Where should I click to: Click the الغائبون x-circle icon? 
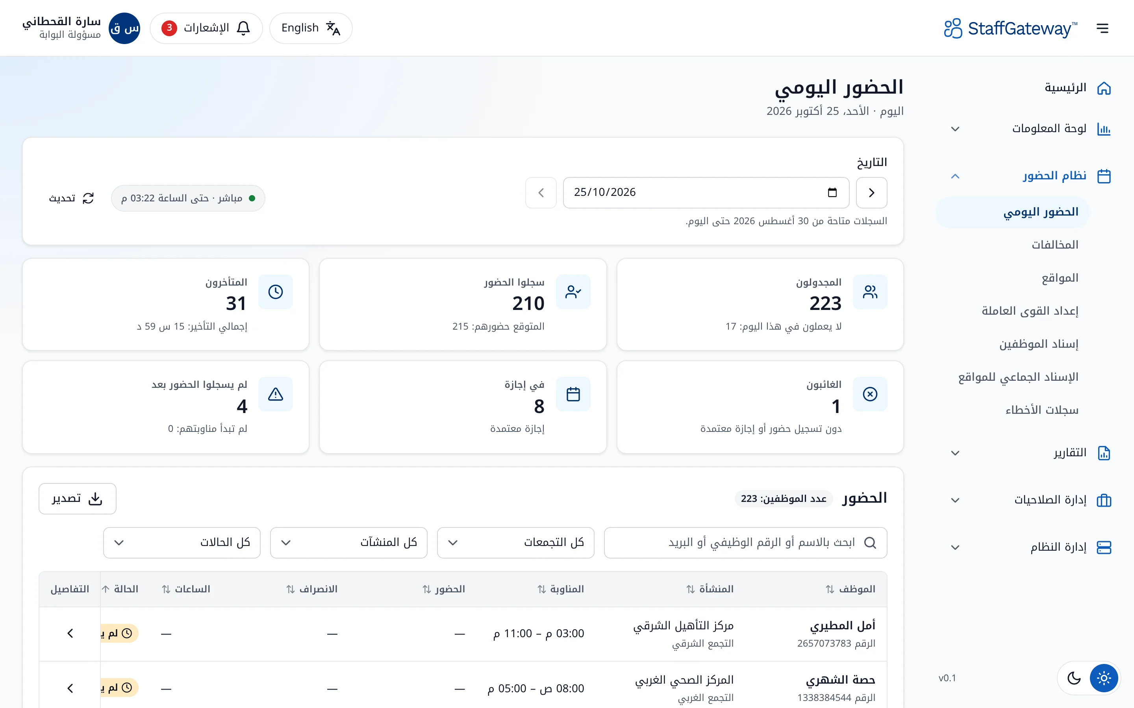[870, 394]
